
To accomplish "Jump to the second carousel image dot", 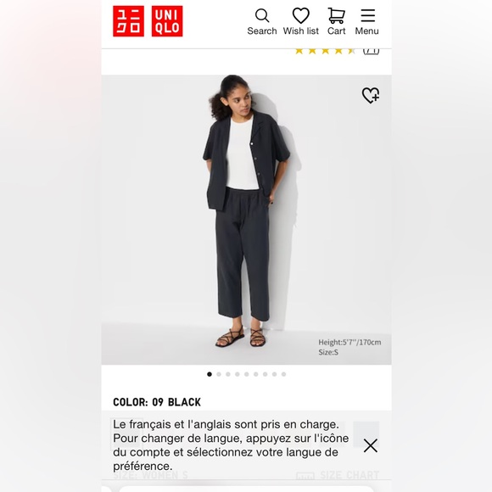I will [x=219, y=374].
